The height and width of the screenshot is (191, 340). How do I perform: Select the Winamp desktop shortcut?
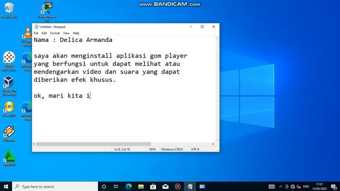[9, 134]
